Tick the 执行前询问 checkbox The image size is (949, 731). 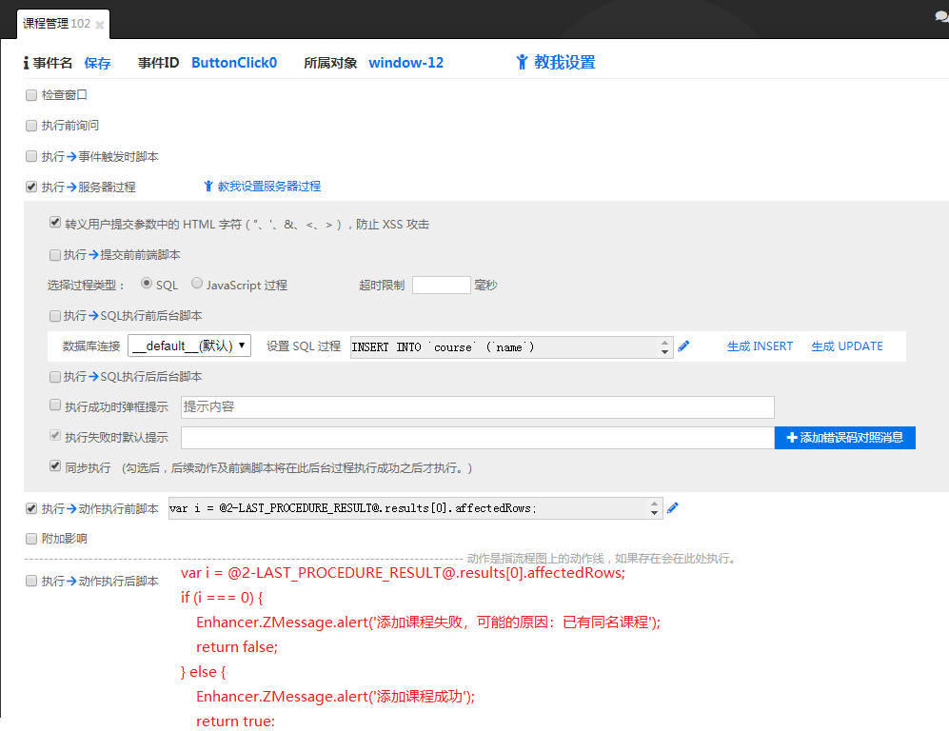(31, 126)
